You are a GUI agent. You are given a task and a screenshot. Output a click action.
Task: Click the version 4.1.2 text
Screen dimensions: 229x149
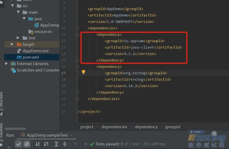129,54
